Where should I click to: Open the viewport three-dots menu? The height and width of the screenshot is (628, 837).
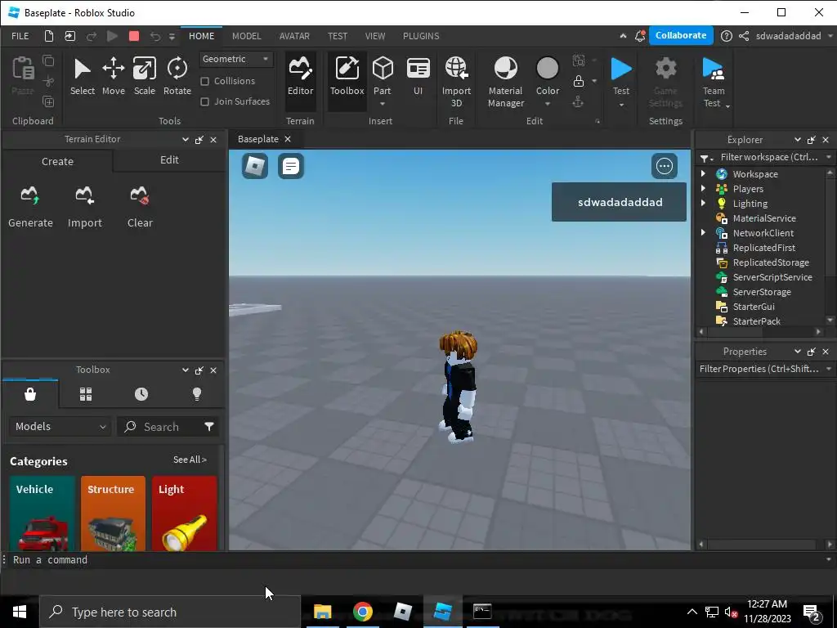coord(664,166)
